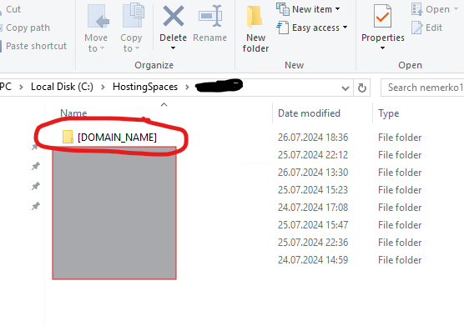Click the Rename icon
This screenshot has height=326, width=464.
210,17
